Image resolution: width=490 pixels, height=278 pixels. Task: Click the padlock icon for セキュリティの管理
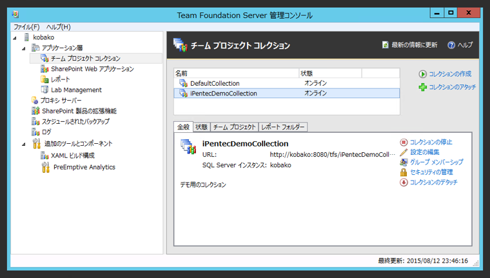[x=404, y=172]
